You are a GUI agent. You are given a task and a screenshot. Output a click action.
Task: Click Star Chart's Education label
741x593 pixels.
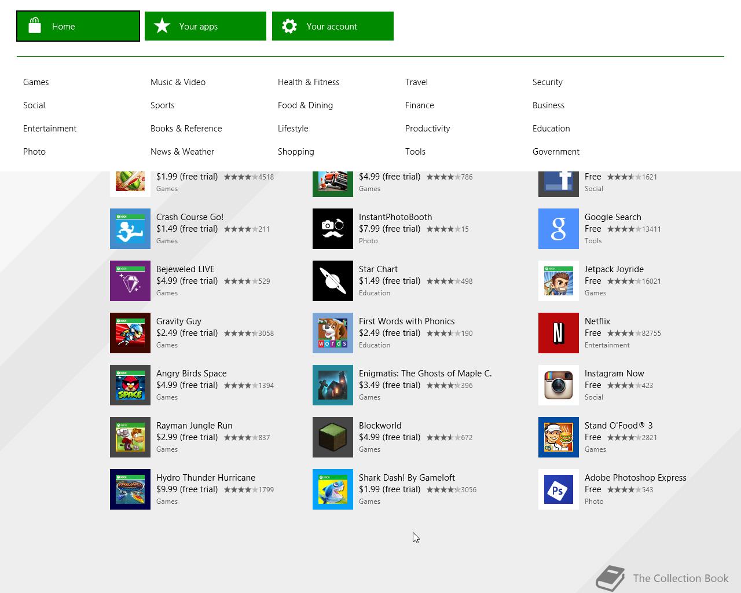click(x=375, y=293)
